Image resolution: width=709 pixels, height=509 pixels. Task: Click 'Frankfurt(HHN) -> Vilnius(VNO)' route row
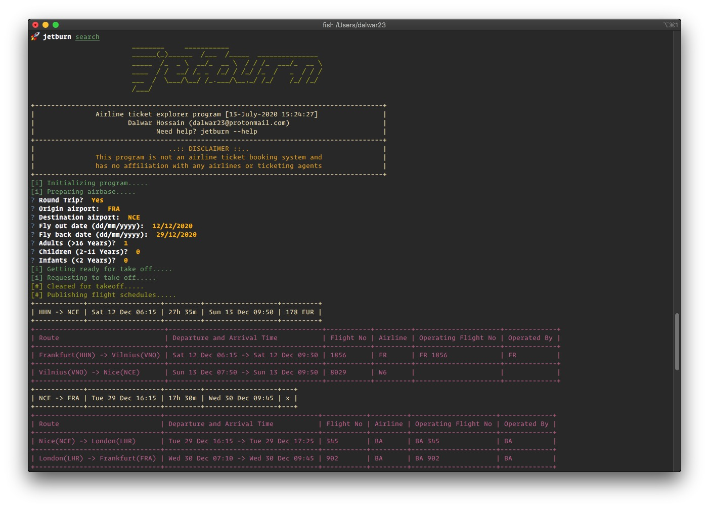(x=100, y=355)
